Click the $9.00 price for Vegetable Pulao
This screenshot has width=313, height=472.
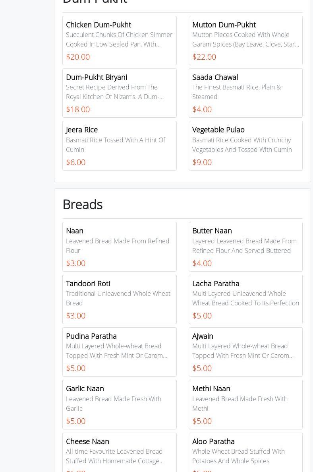point(202,162)
